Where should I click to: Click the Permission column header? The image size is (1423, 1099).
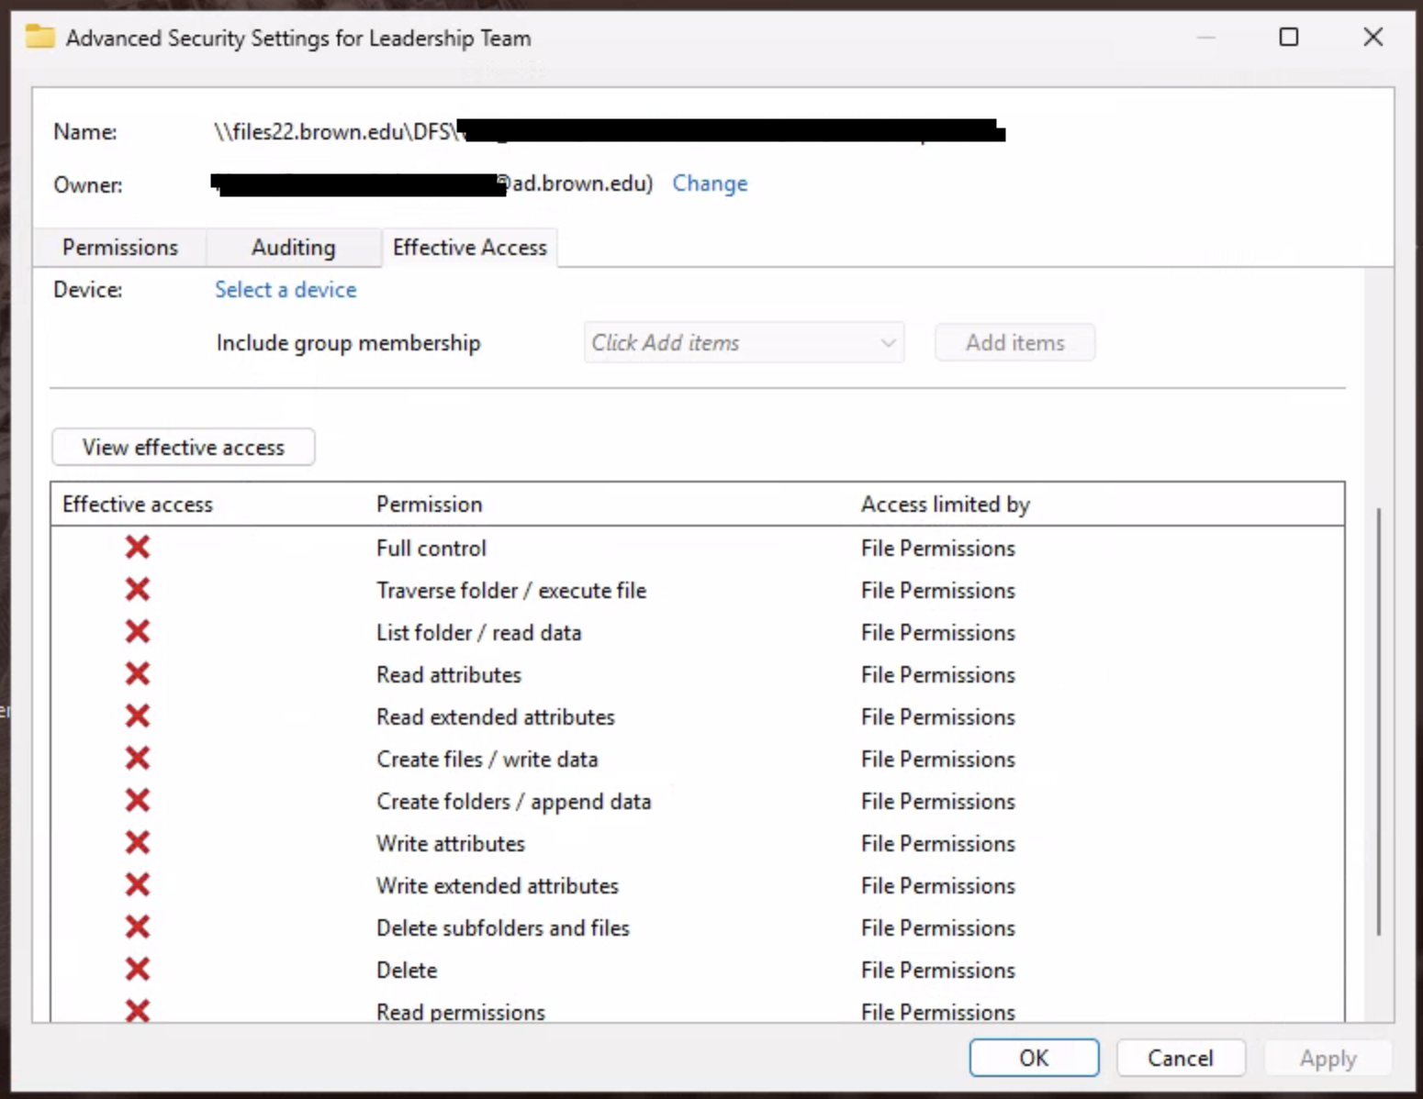coord(429,505)
